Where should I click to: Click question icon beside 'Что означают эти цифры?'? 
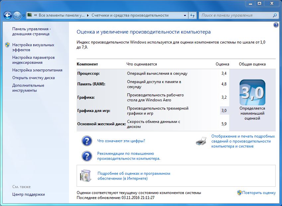[x=87, y=141]
